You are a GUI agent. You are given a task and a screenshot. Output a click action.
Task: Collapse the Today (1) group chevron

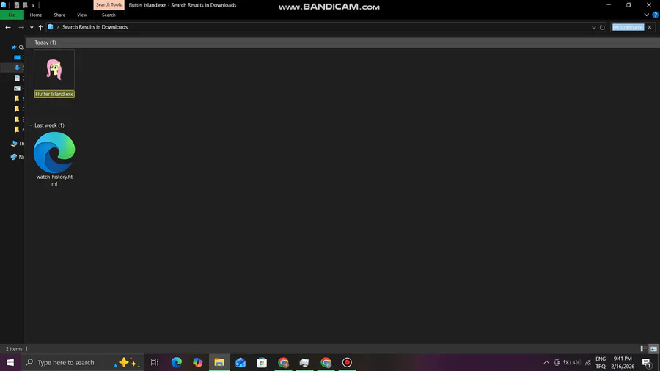click(x=31, y=43)
